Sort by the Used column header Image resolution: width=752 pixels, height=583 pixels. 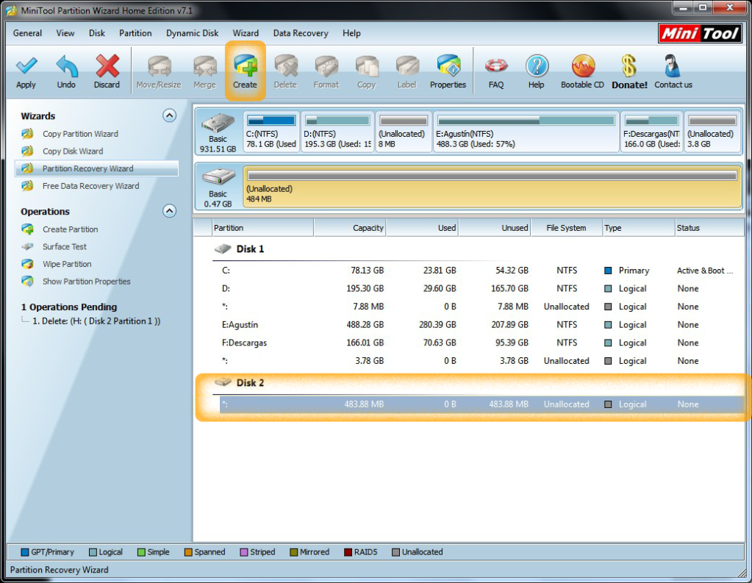click(423, 228)
